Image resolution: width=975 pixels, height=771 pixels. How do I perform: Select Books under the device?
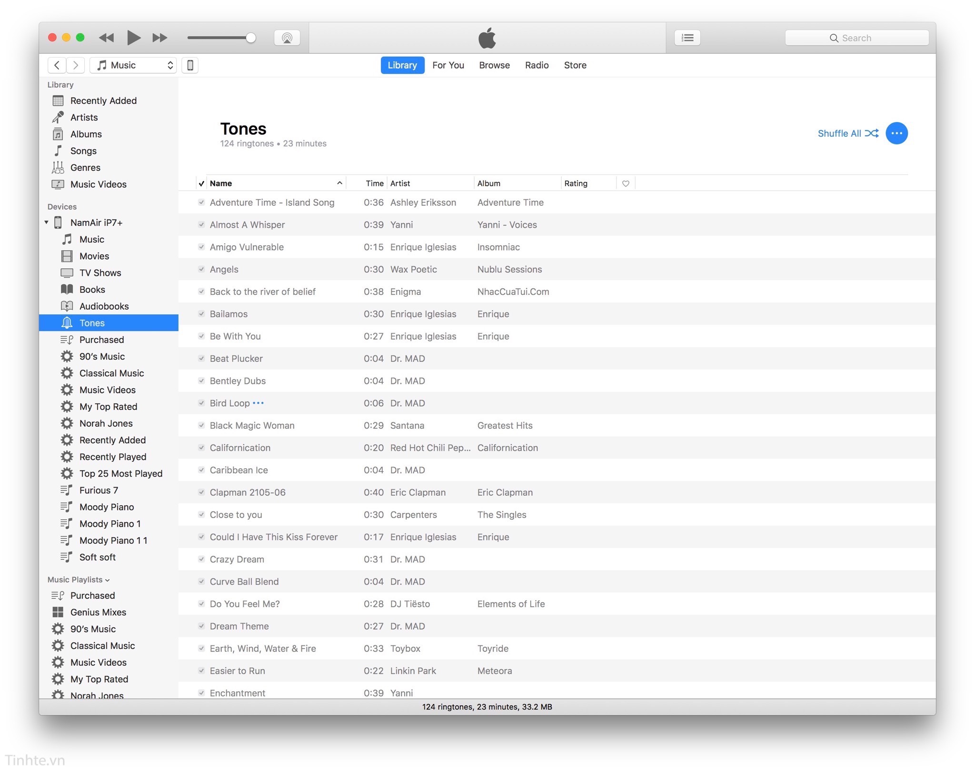coord(92,290)
